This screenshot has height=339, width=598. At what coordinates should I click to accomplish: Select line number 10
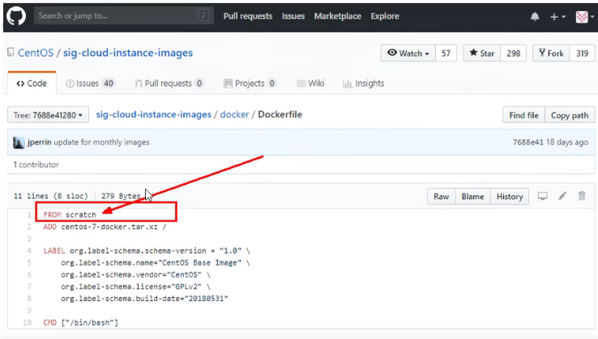click(27, 323)
